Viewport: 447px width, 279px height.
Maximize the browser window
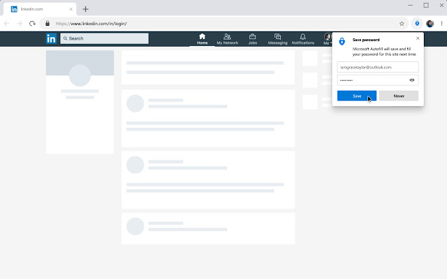[x=426, y=5]
